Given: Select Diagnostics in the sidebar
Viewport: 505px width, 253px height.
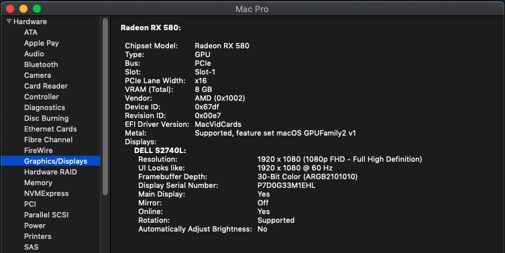Looking at the screenshot, I should click(44, 107).
